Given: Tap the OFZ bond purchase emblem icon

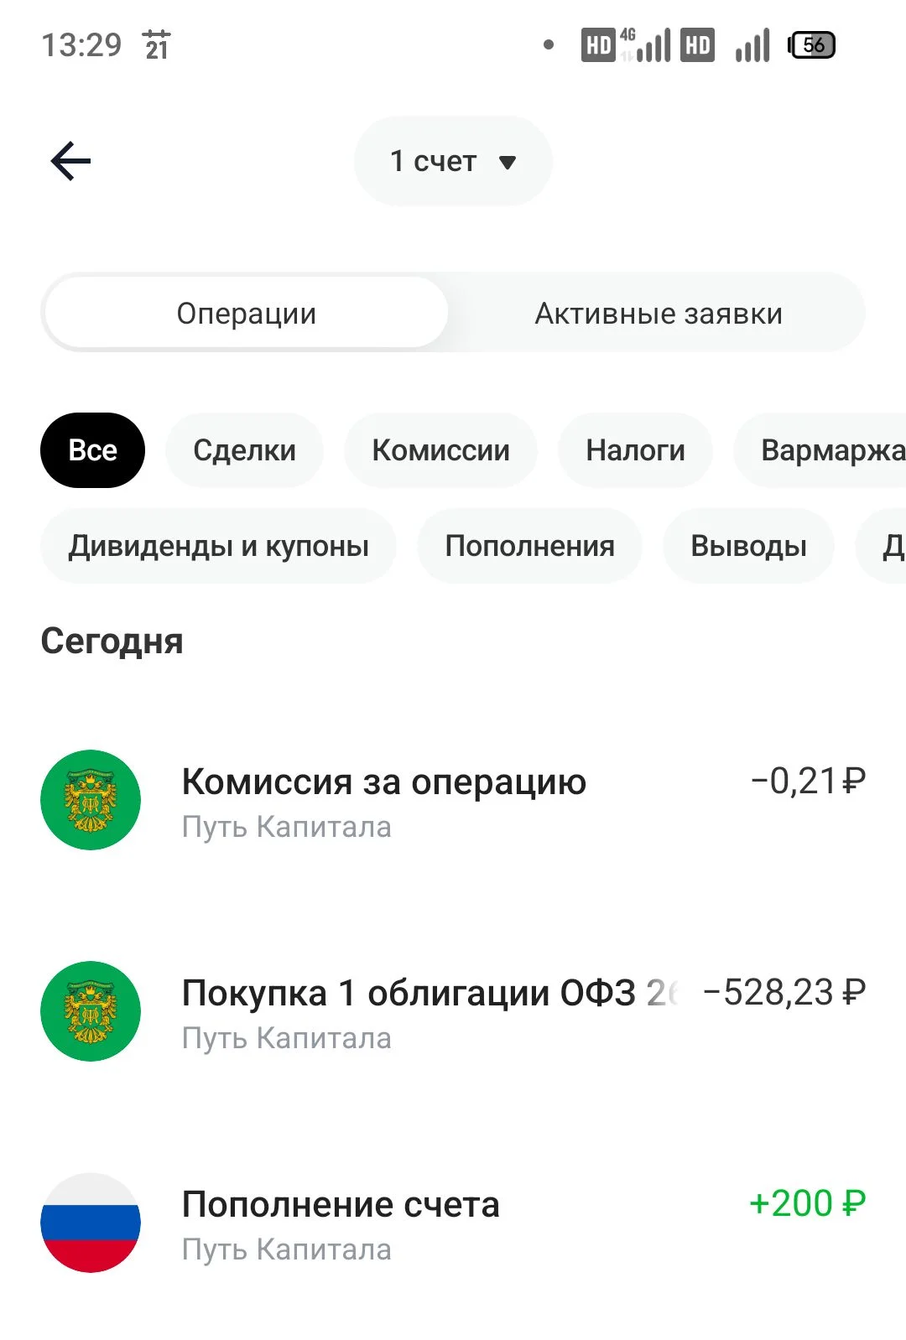Looking at the screenshot, I should pyautogui.click(x=91, y=1011).
